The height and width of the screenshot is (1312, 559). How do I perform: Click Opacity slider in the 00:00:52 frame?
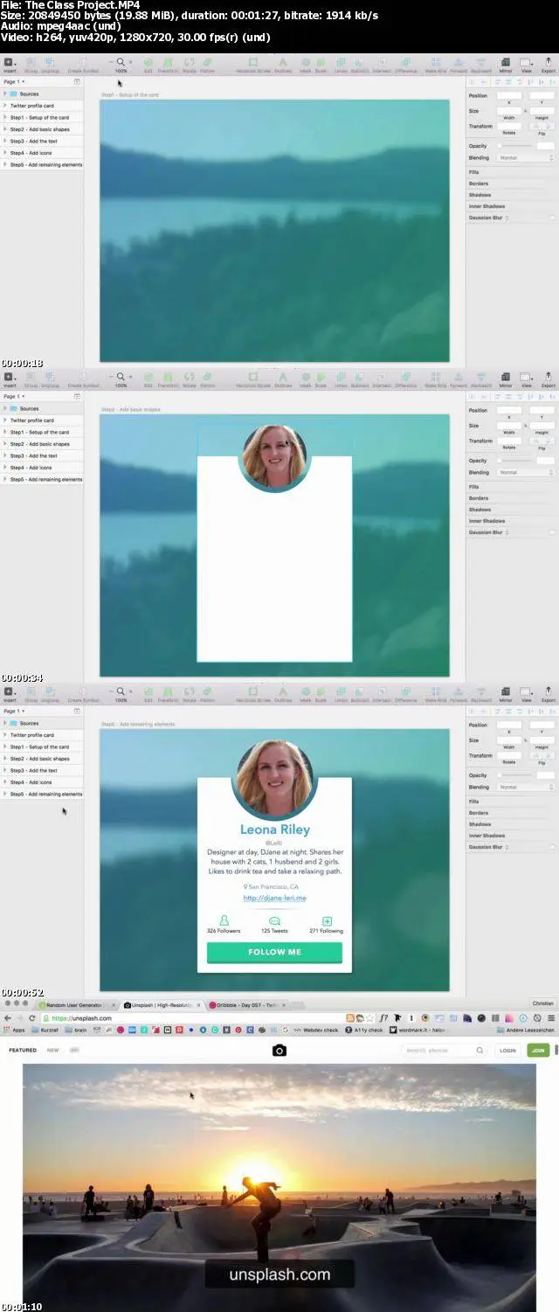514,775
